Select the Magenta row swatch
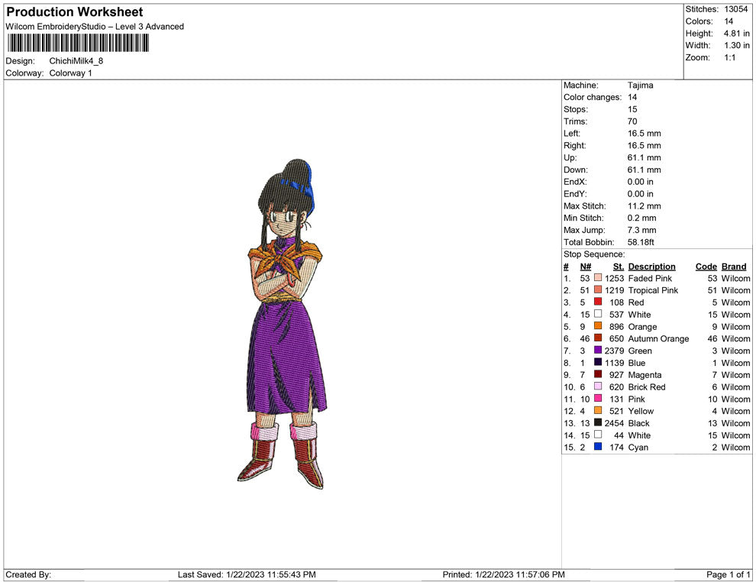 point(598,374)
